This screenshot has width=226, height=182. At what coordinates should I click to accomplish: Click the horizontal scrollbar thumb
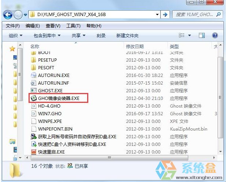pos(110,158)
